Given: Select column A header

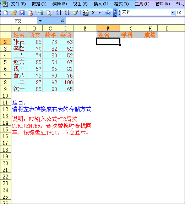Looking at the screenshot, I should 19,28.
